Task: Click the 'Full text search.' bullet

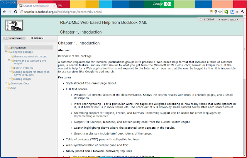Action: point(77,89)
